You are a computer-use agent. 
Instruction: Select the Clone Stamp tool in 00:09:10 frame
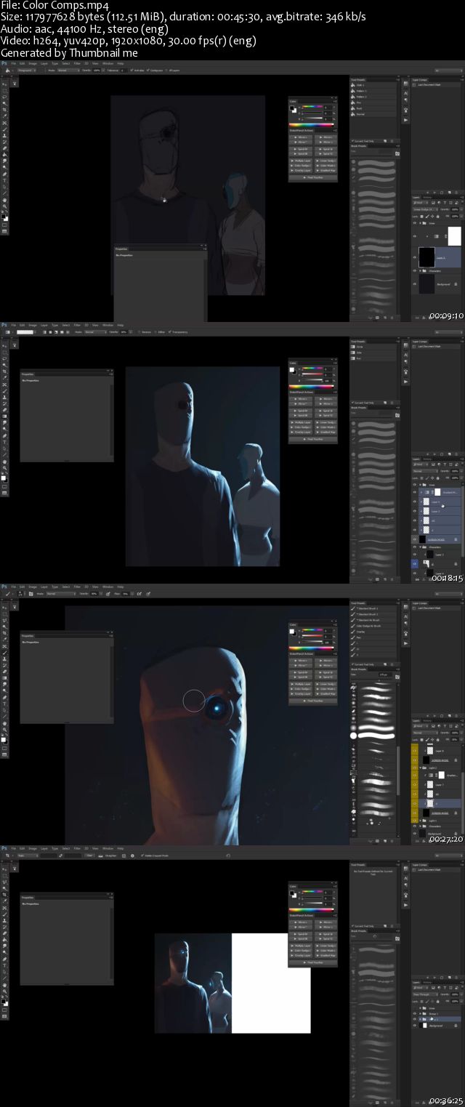click(x=4, y=135)
